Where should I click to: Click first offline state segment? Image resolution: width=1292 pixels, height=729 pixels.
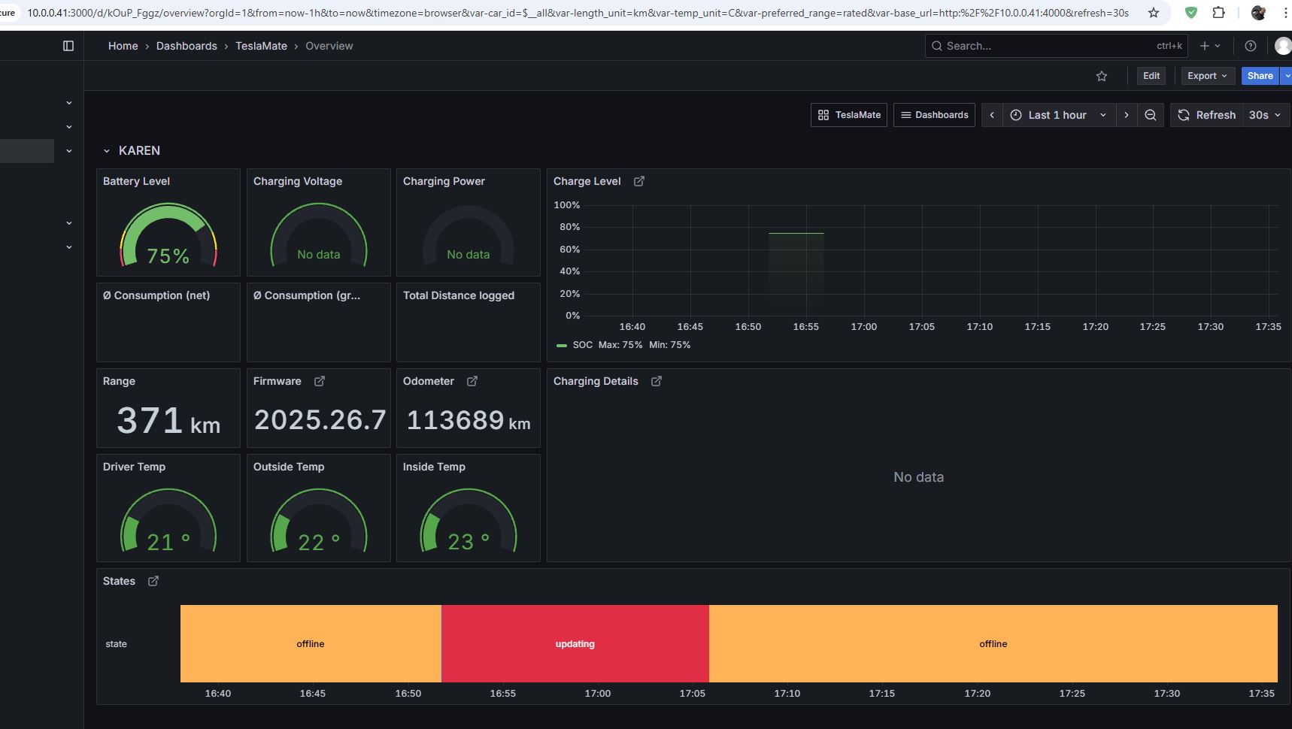pos(311,644)
